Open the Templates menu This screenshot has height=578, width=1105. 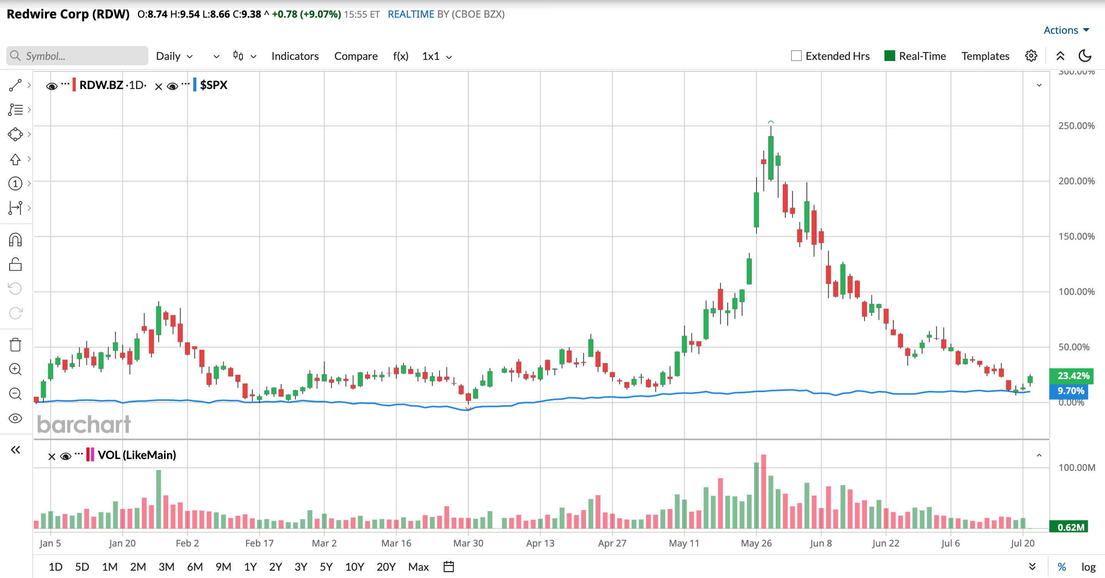(985, 56)
